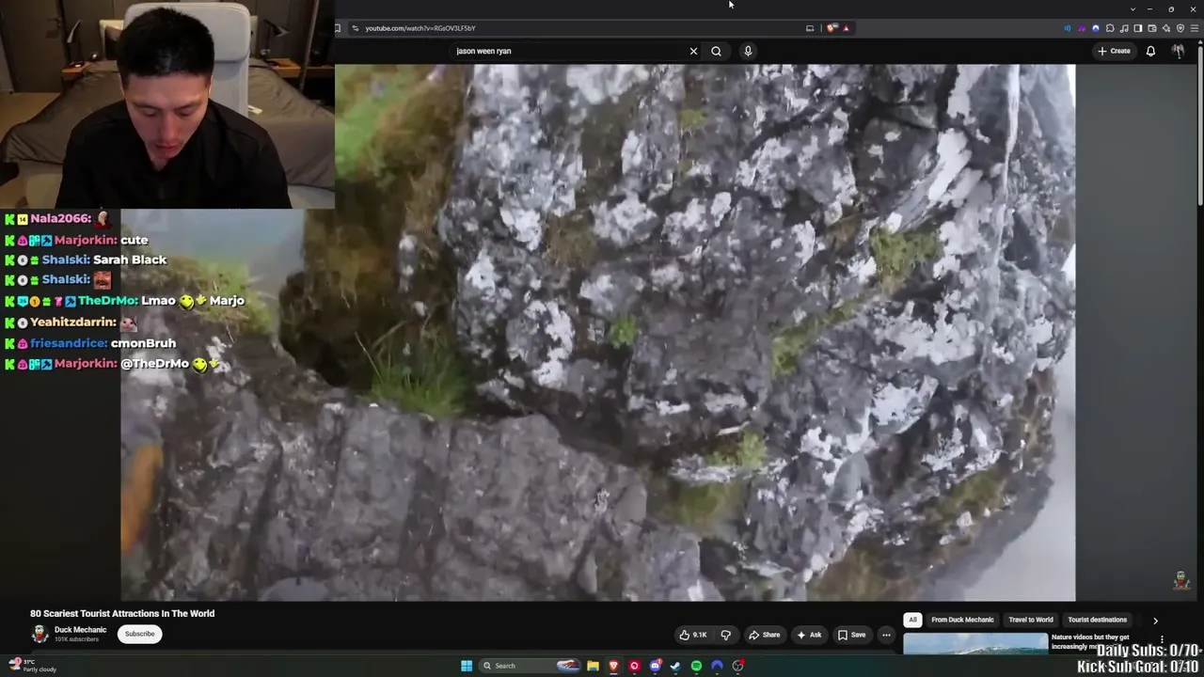Screen dimensions: 1204x677
Task: Open YouTube notifications bell
Action: tap(1150, 51)
